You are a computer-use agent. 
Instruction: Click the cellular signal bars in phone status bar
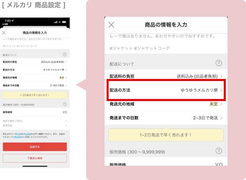tap(55, 22)
